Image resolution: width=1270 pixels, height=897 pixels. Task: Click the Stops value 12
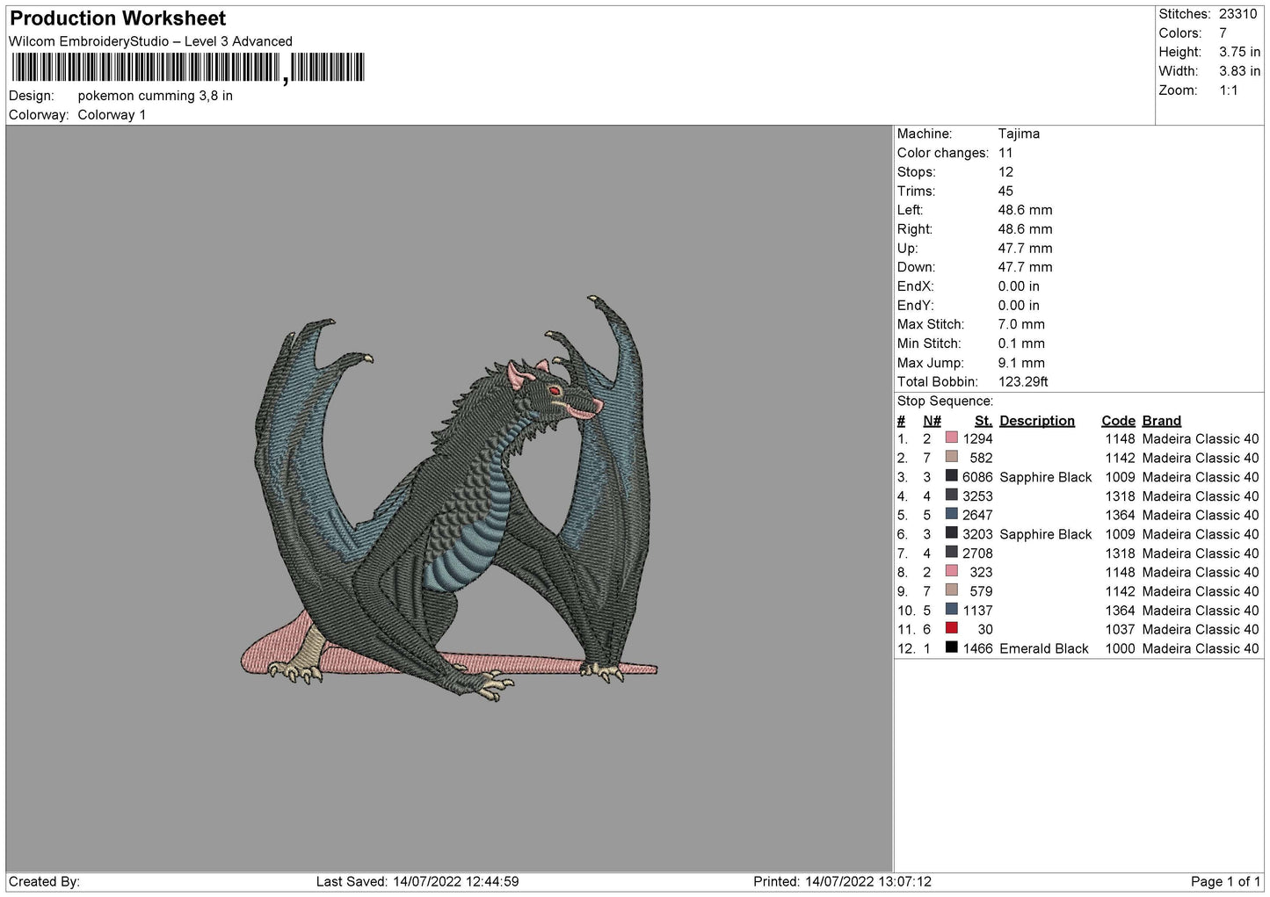[1005, 172]
